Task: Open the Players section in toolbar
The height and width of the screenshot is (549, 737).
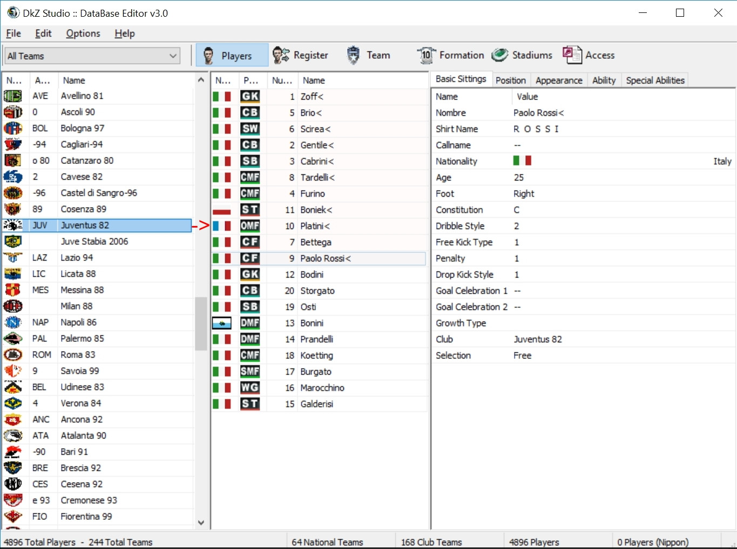Action: 232,55
